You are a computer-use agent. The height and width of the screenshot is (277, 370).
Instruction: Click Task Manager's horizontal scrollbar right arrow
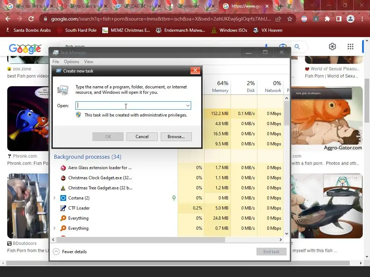(x=280, y=240)
